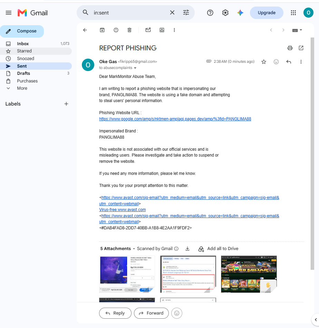Click the REPORT PHISHING subject title
Viewport: 319px width, 328px height.
point(128,48)
